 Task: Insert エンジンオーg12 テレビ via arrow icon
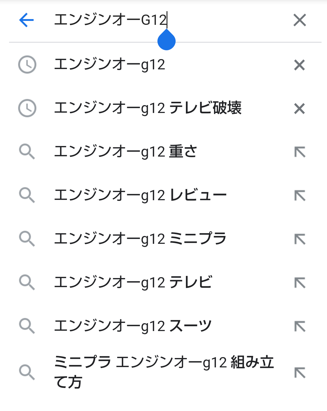pyautogui.click(x=300, y=283)
